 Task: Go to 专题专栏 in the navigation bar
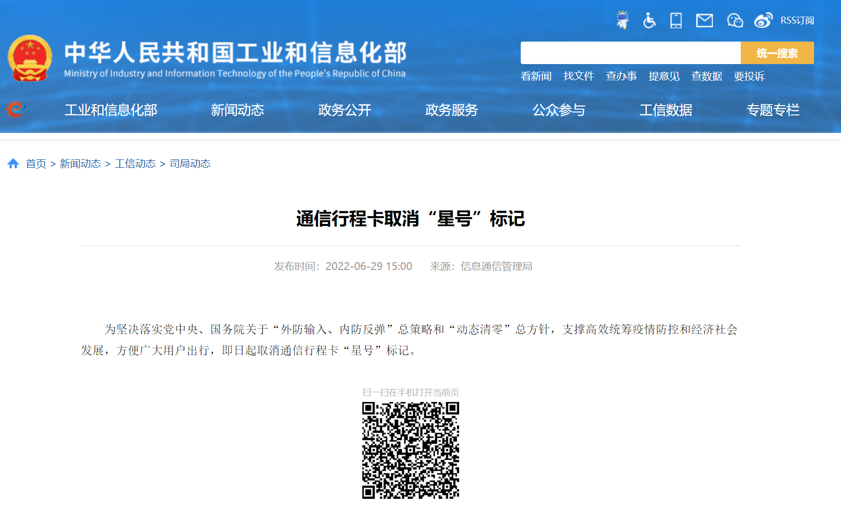tap(773, 110)
